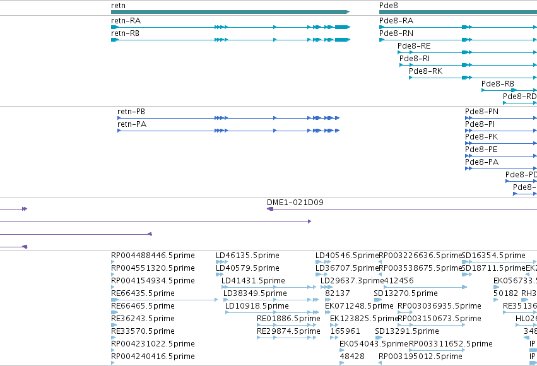Image resolution: width=537 pixels, height=366 pixels.
Task: Click the RE36243.5prime EST label
Action: pos(143,319)
